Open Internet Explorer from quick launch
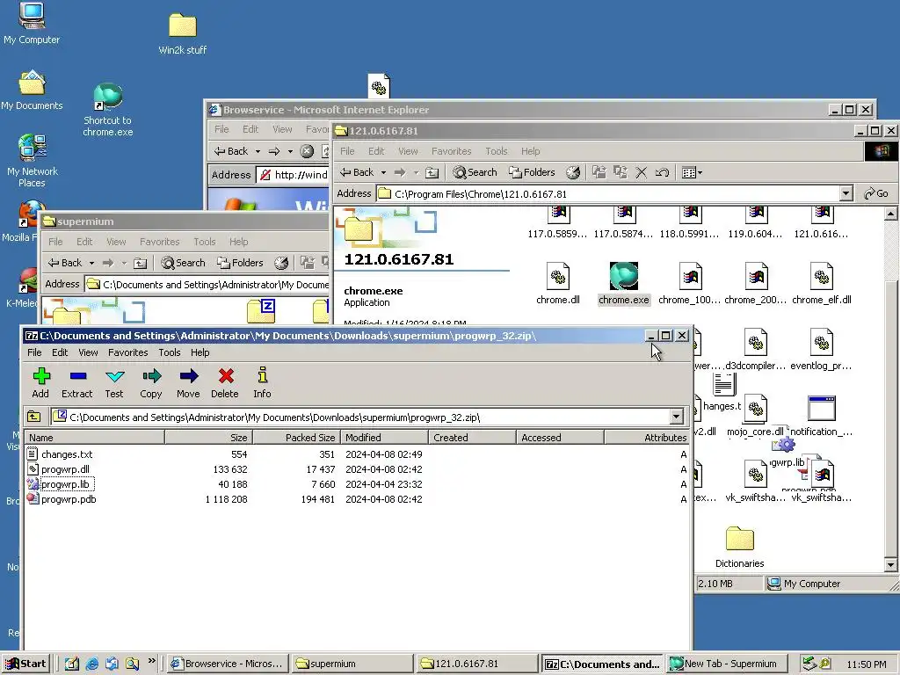 pyautogui.click(x=91, y=664)
